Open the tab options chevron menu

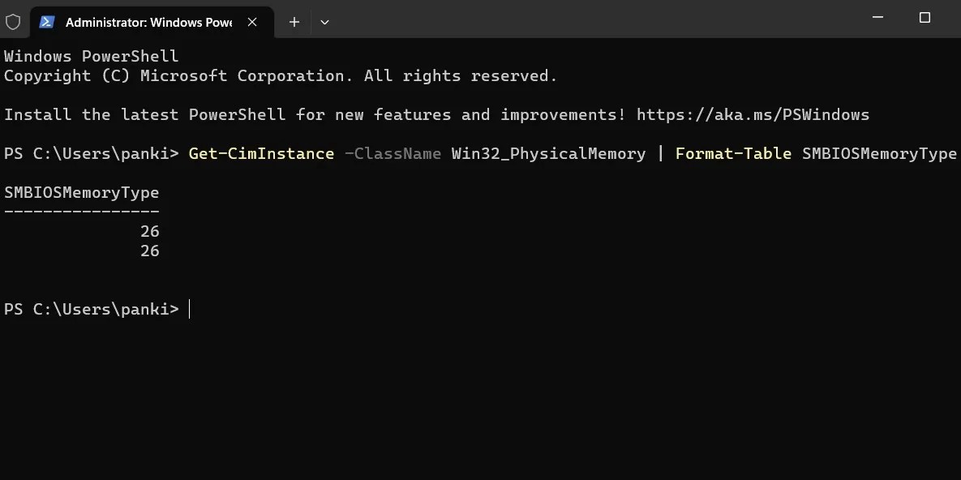coord(324,22)
